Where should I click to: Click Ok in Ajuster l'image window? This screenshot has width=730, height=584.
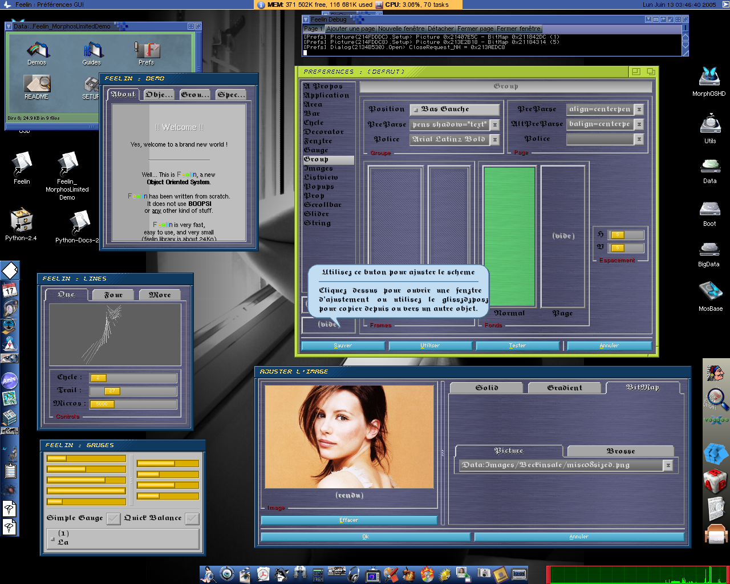coord(366,537)
